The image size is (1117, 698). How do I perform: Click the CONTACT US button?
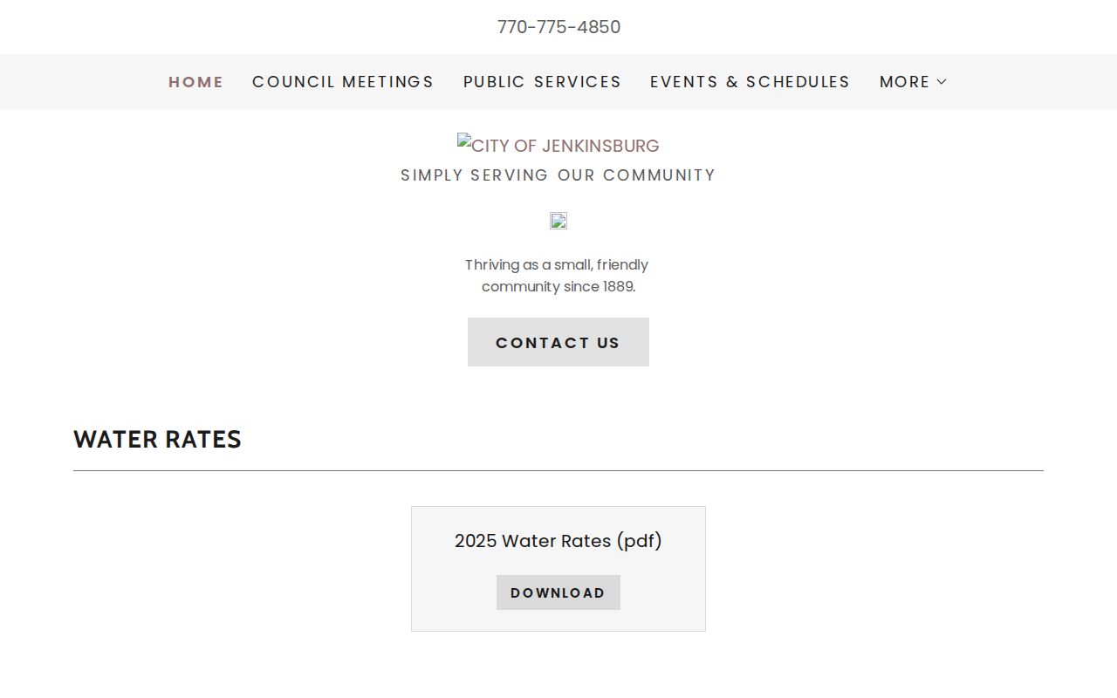click(558, 342)
